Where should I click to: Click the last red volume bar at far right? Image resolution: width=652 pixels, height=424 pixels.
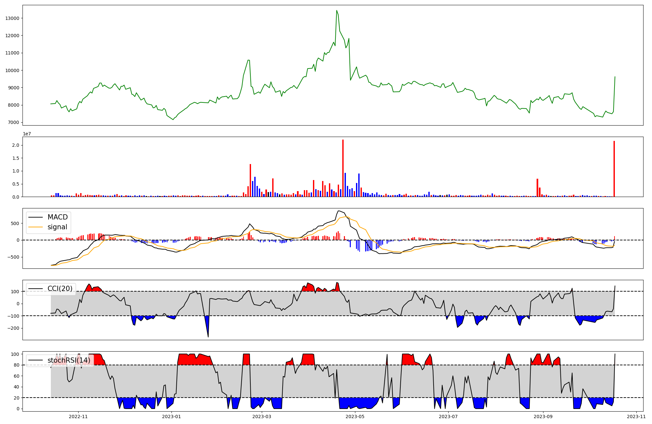[614, 169]
